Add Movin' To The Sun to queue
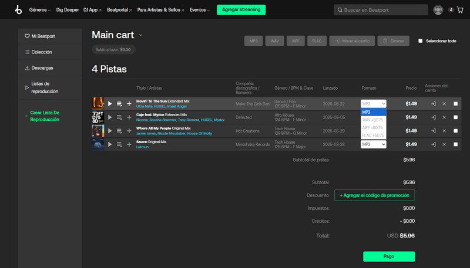 pyautogui.click(x=119, y=104)
